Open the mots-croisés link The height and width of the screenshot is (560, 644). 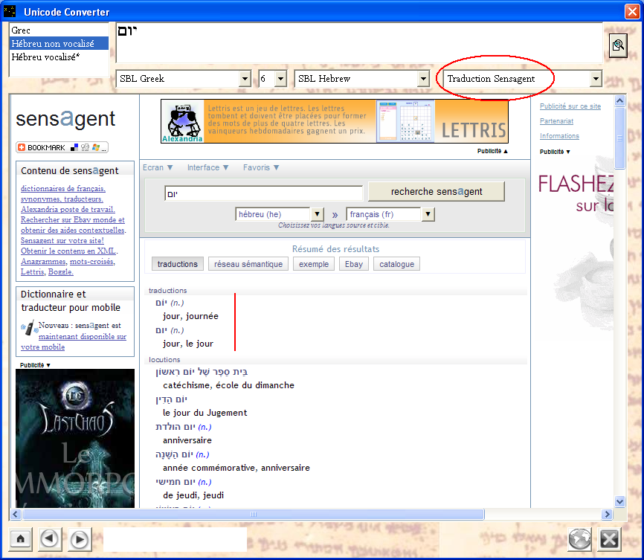[x=92, y=261]
